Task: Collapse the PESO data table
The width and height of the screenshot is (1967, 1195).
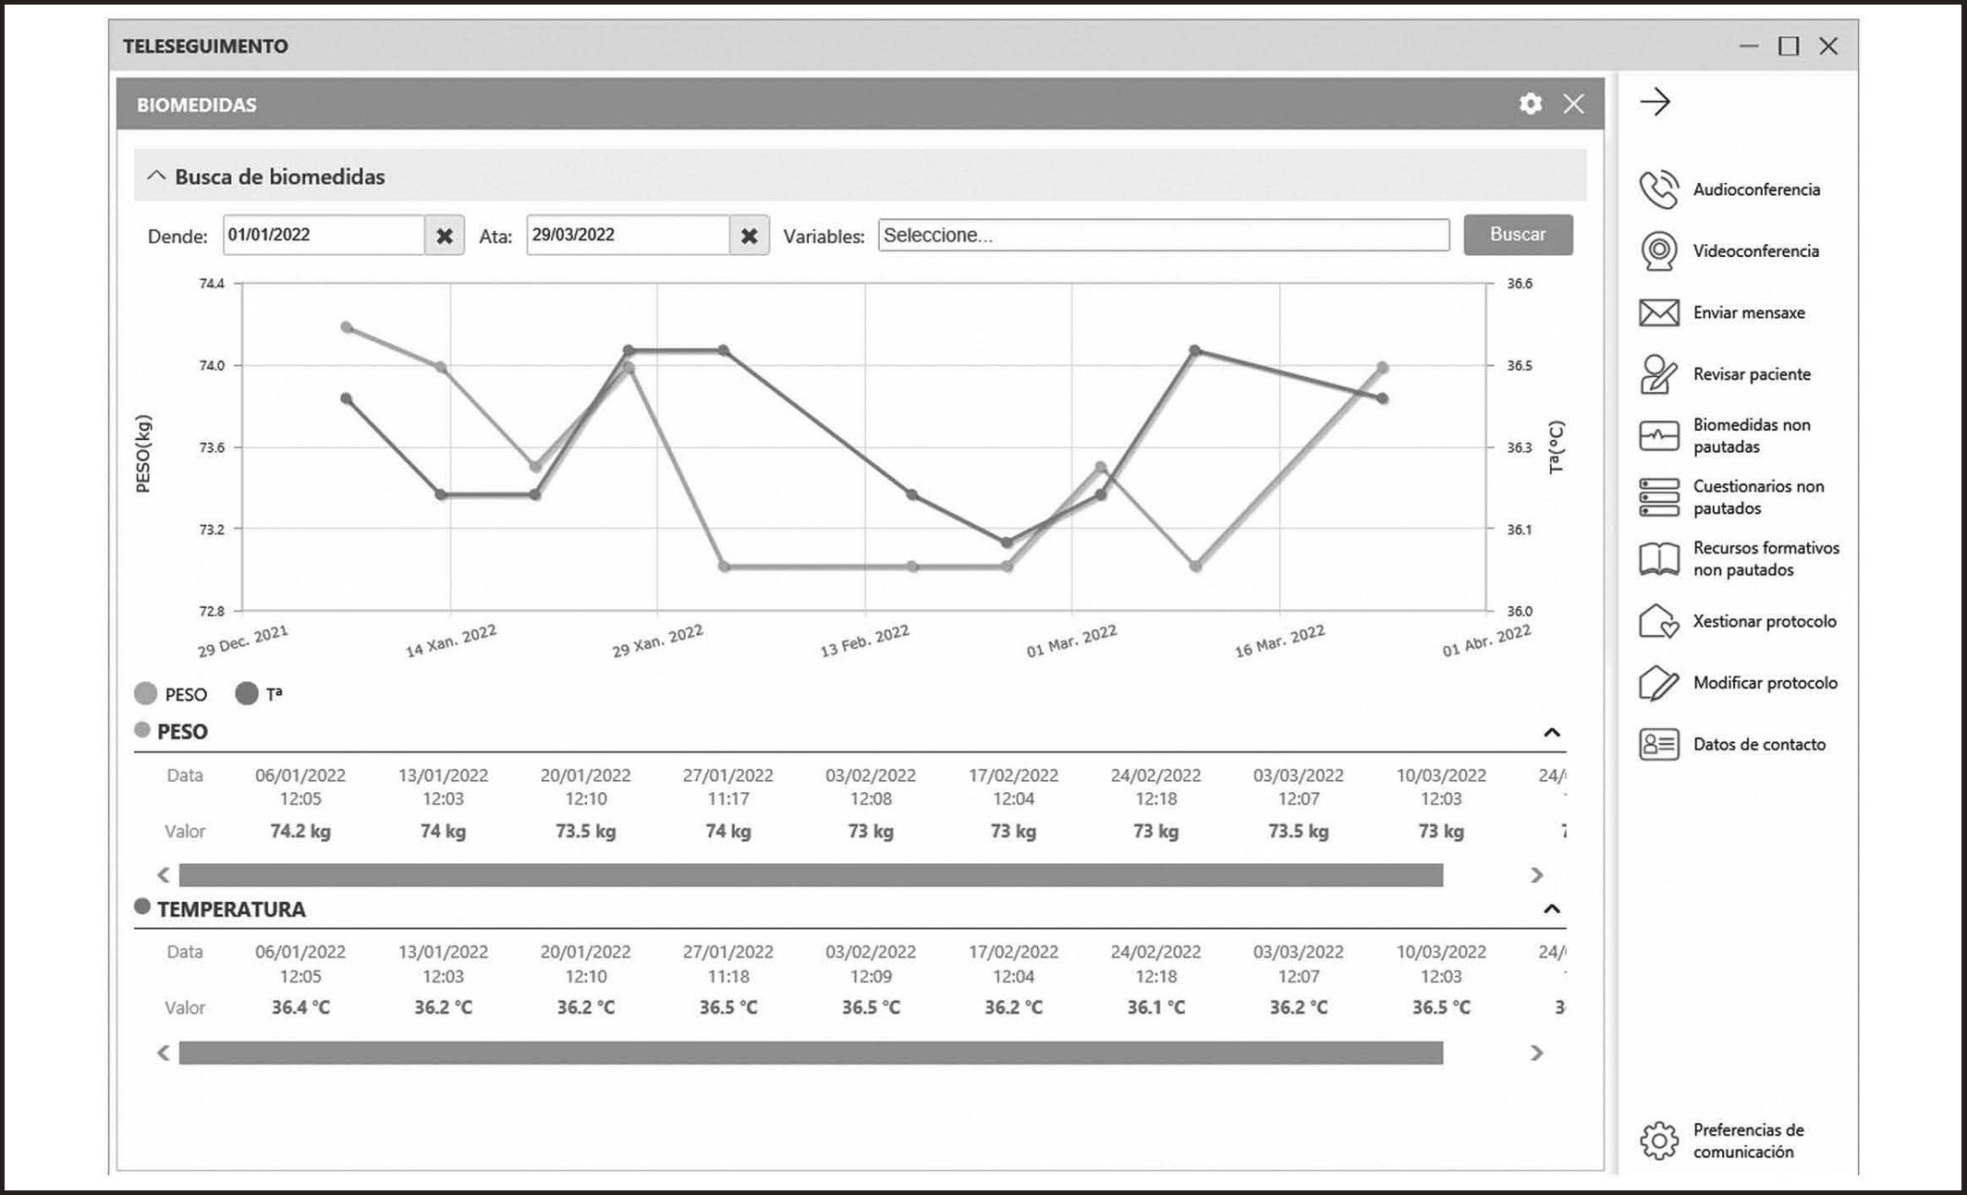Action: [1551, 733]
